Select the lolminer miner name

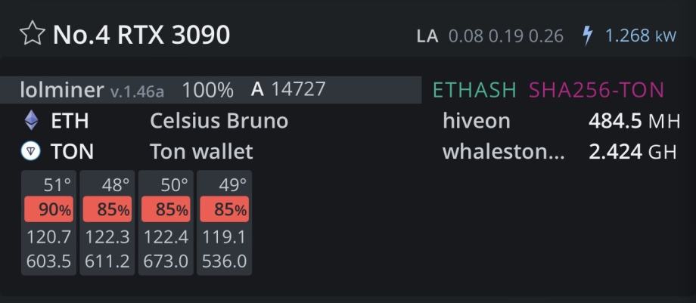[x=61, y=90]
